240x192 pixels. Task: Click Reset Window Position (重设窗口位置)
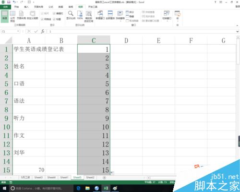(150, 21)
